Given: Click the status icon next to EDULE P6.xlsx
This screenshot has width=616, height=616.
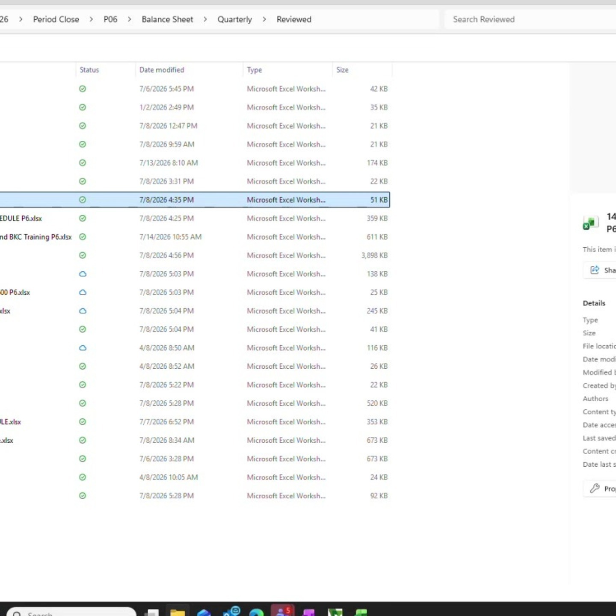Looking at the screenshot, I should coord(83,218).
